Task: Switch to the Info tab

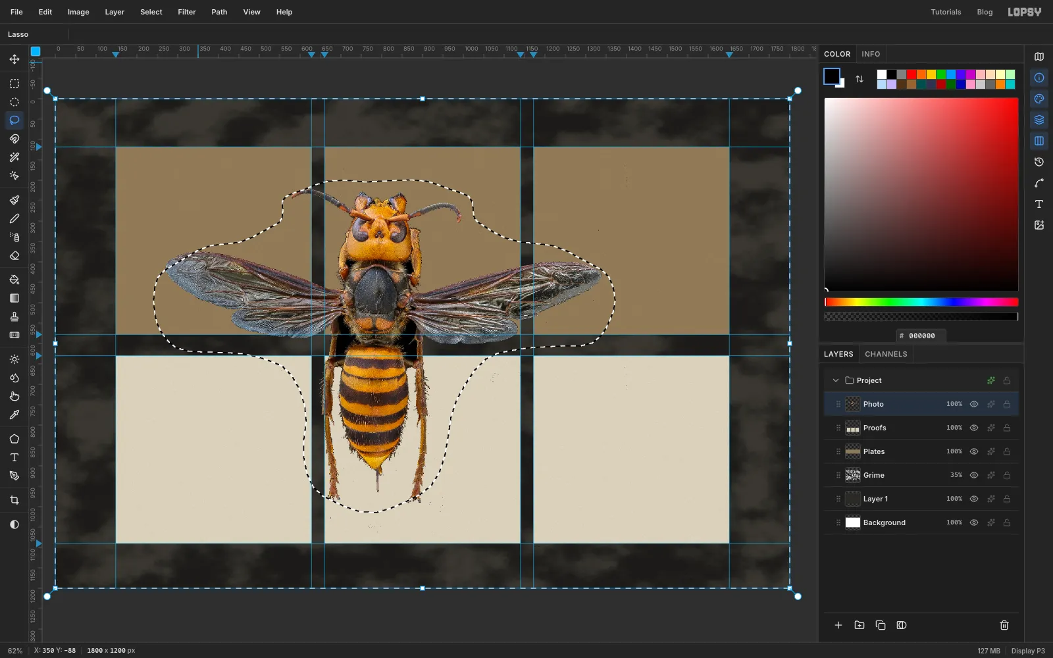Action: click(x=871, y=54)
